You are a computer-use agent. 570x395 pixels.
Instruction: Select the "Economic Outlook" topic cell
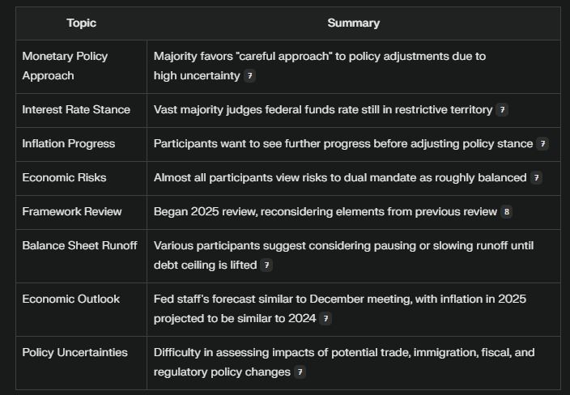click(x=71, y=299)
